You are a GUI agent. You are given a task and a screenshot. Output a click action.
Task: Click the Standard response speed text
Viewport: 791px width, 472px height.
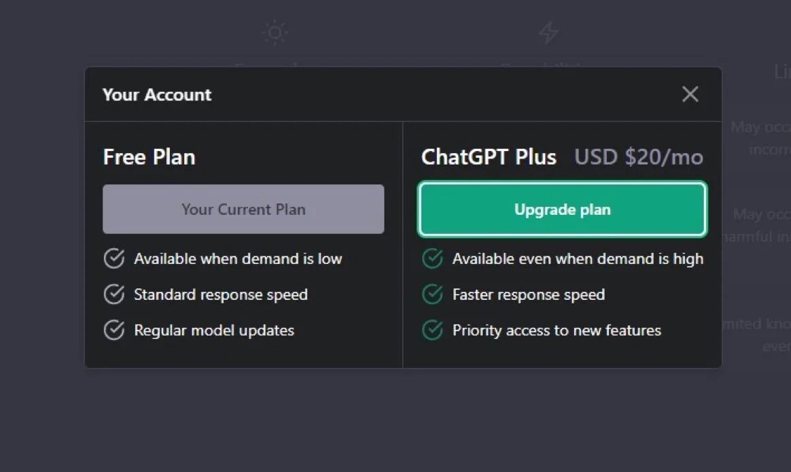click(221, 294)
